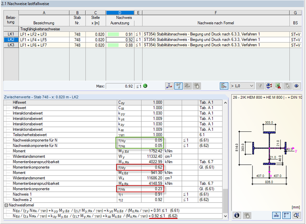The height and width of the screenshot is (224, 306).
Task: Select the LK1 row header
Action: tap(11, 34)
